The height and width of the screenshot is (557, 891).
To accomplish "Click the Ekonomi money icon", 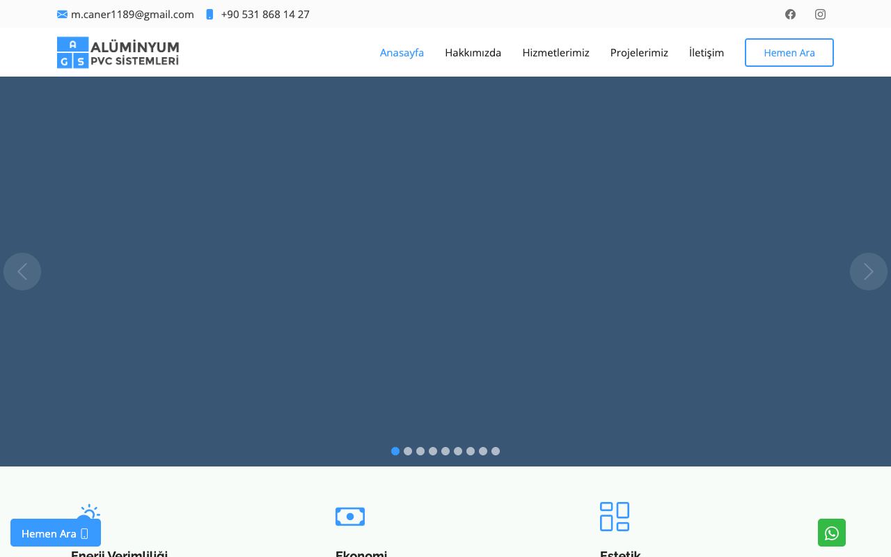I will pyautogui.click(x=350, y=517).
